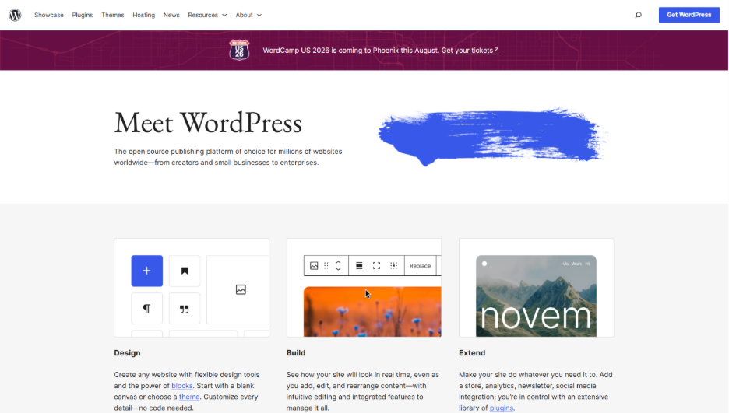Click the move up/down arrows icon
The image size is (729, 413).
[339, 265]
